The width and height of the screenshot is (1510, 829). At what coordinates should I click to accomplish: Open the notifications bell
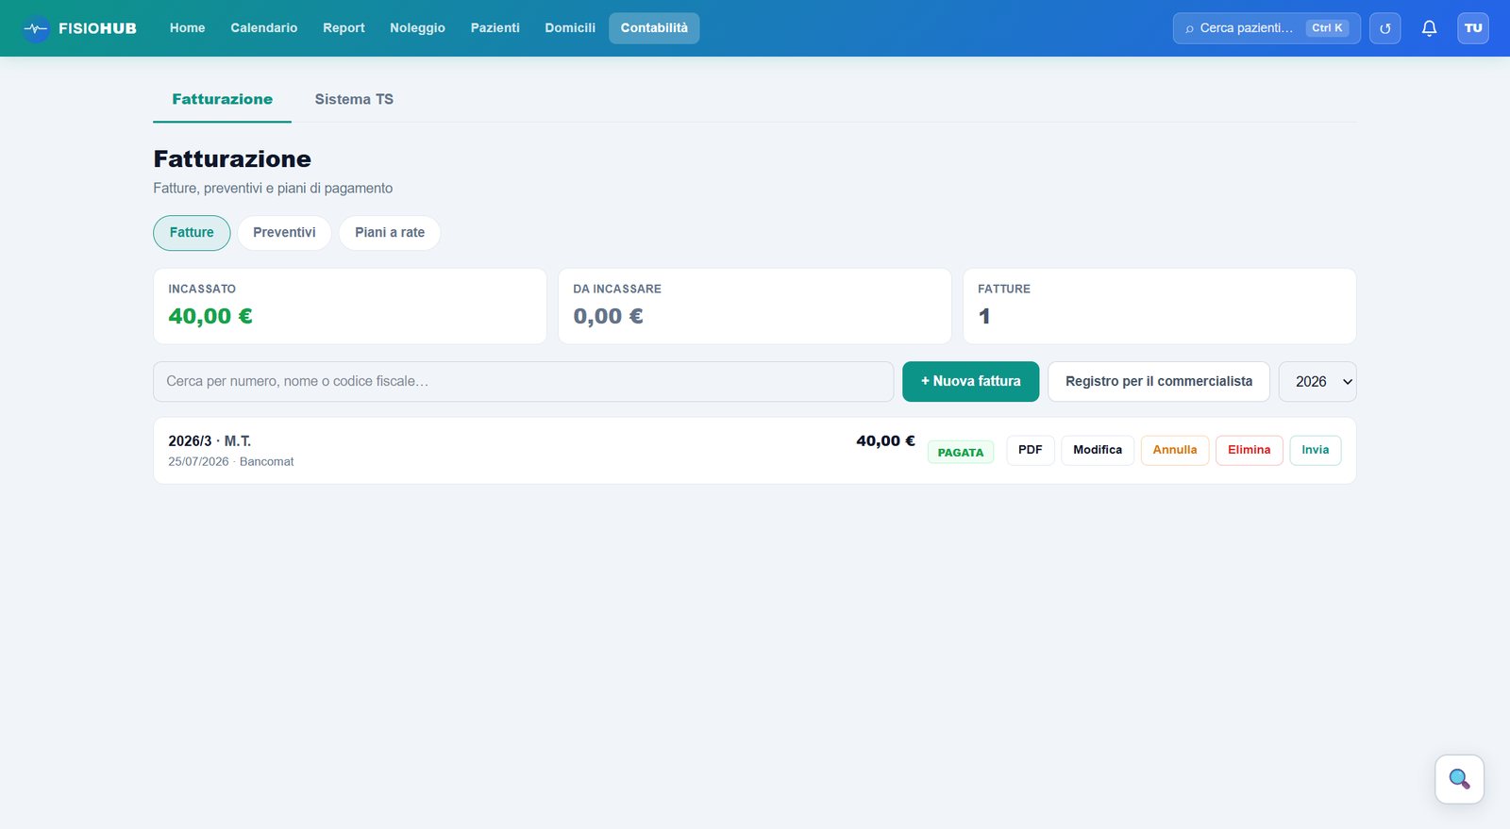[x=1429, y=28]
